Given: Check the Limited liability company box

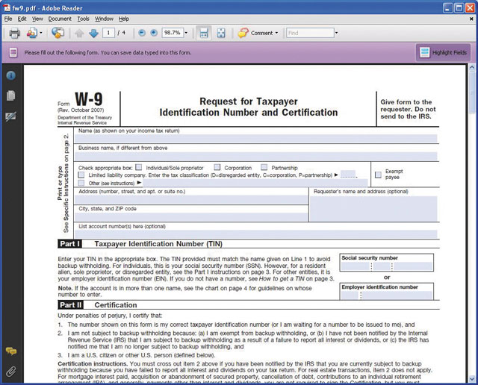Looking at the screenshot, I should coord(81,175).
